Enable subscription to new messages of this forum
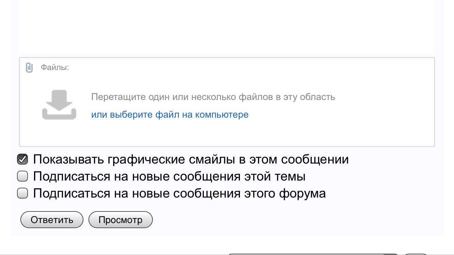The image size is (454, 255). coord(22,193)
